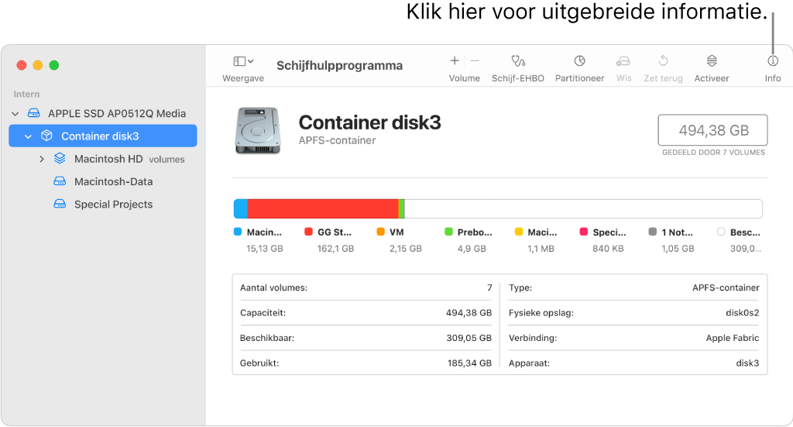Click the Schijf-EHBO stethoscope icon
793x427 pixels.
pos(517,61)
